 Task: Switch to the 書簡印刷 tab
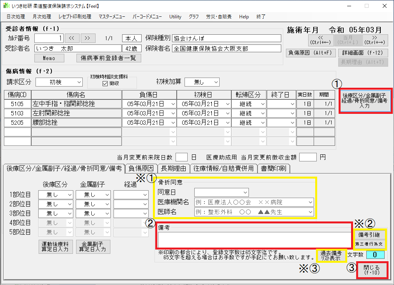tap(273, 168)
